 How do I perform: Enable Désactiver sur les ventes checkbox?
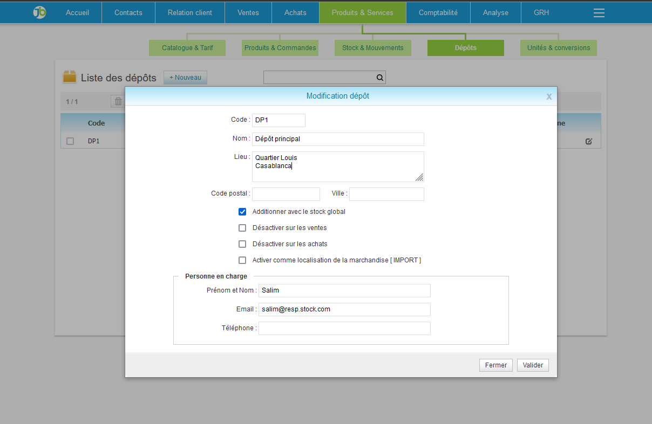tap(242, 228)
